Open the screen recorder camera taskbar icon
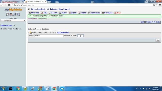The height and width of the screenshot is (91, 162). tap(62, 89)
